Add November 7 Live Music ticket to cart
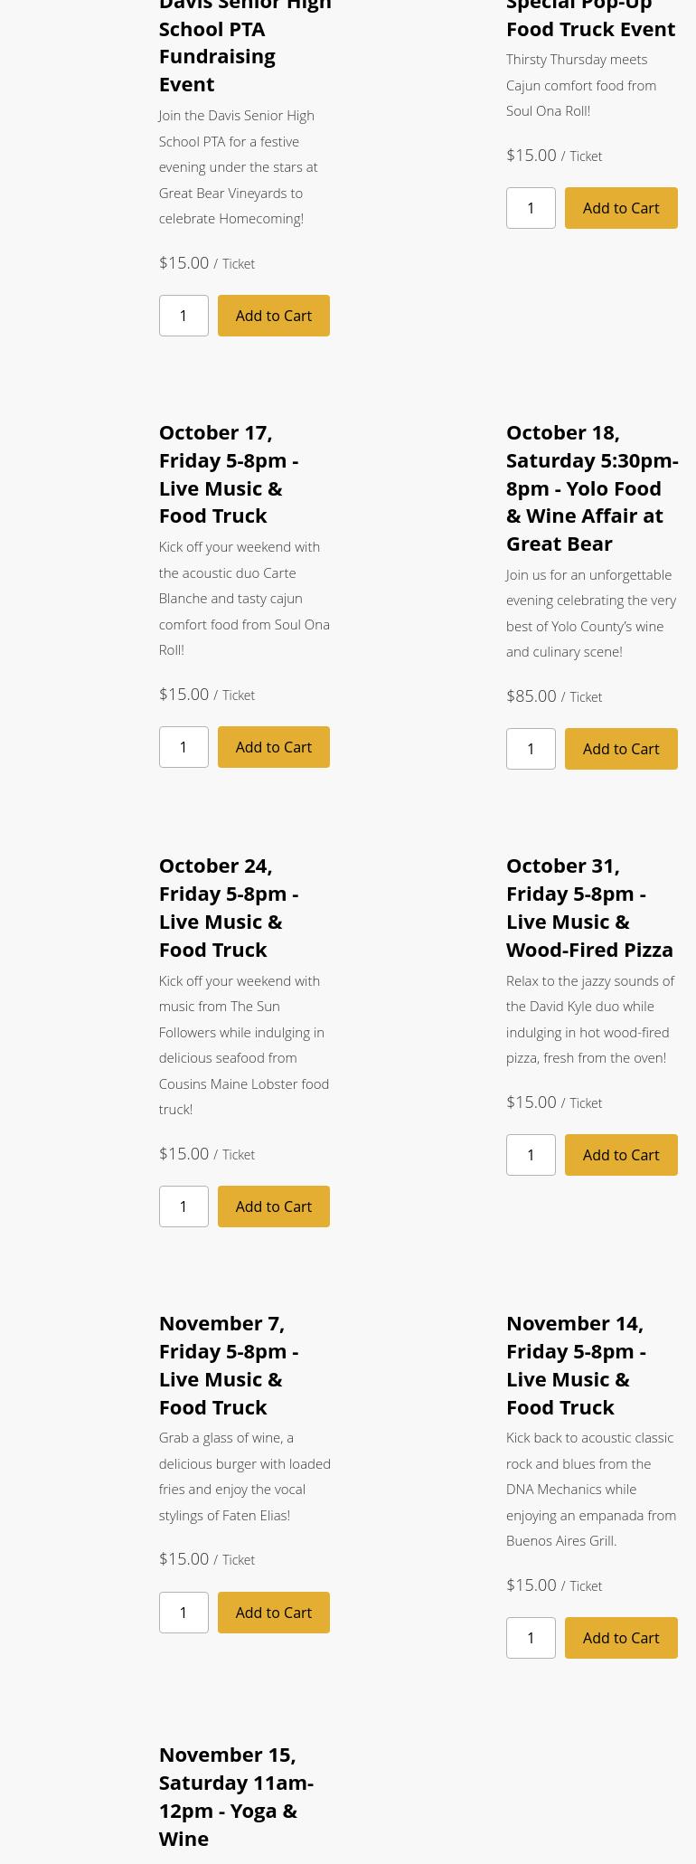696x1864 pixels. coord(273,1613)
